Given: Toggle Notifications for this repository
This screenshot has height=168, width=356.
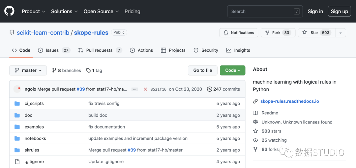Looking at the screenshot, I should (239, 33).
